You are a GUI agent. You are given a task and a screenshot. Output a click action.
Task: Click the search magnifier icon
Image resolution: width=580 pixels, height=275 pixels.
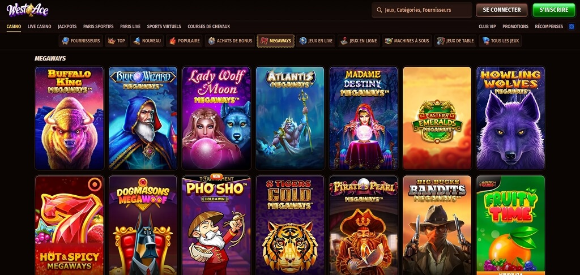point(379,10)
